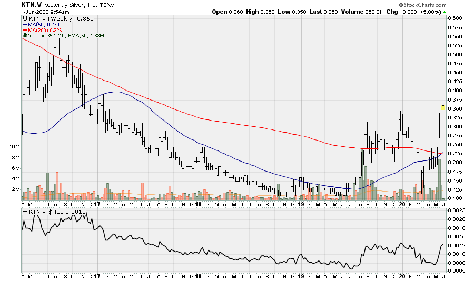Click the 0.300 label on the price axis
474x281 pixels.
[x=455, y=127]
